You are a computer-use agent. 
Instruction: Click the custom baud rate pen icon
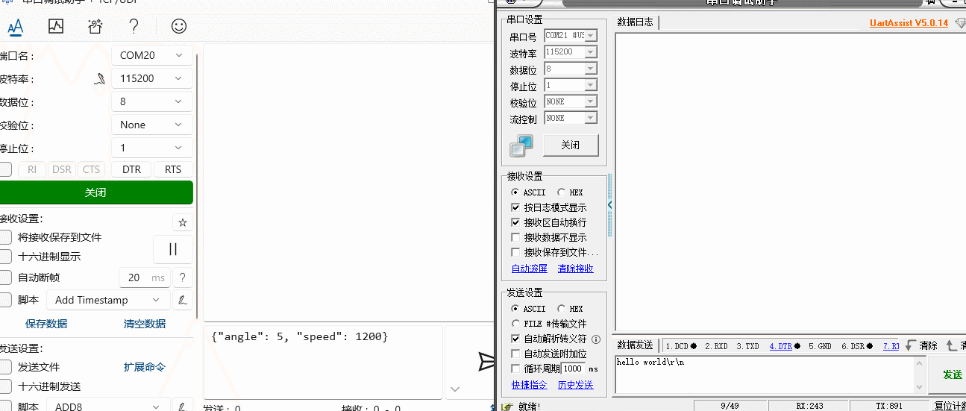[99, 78]
